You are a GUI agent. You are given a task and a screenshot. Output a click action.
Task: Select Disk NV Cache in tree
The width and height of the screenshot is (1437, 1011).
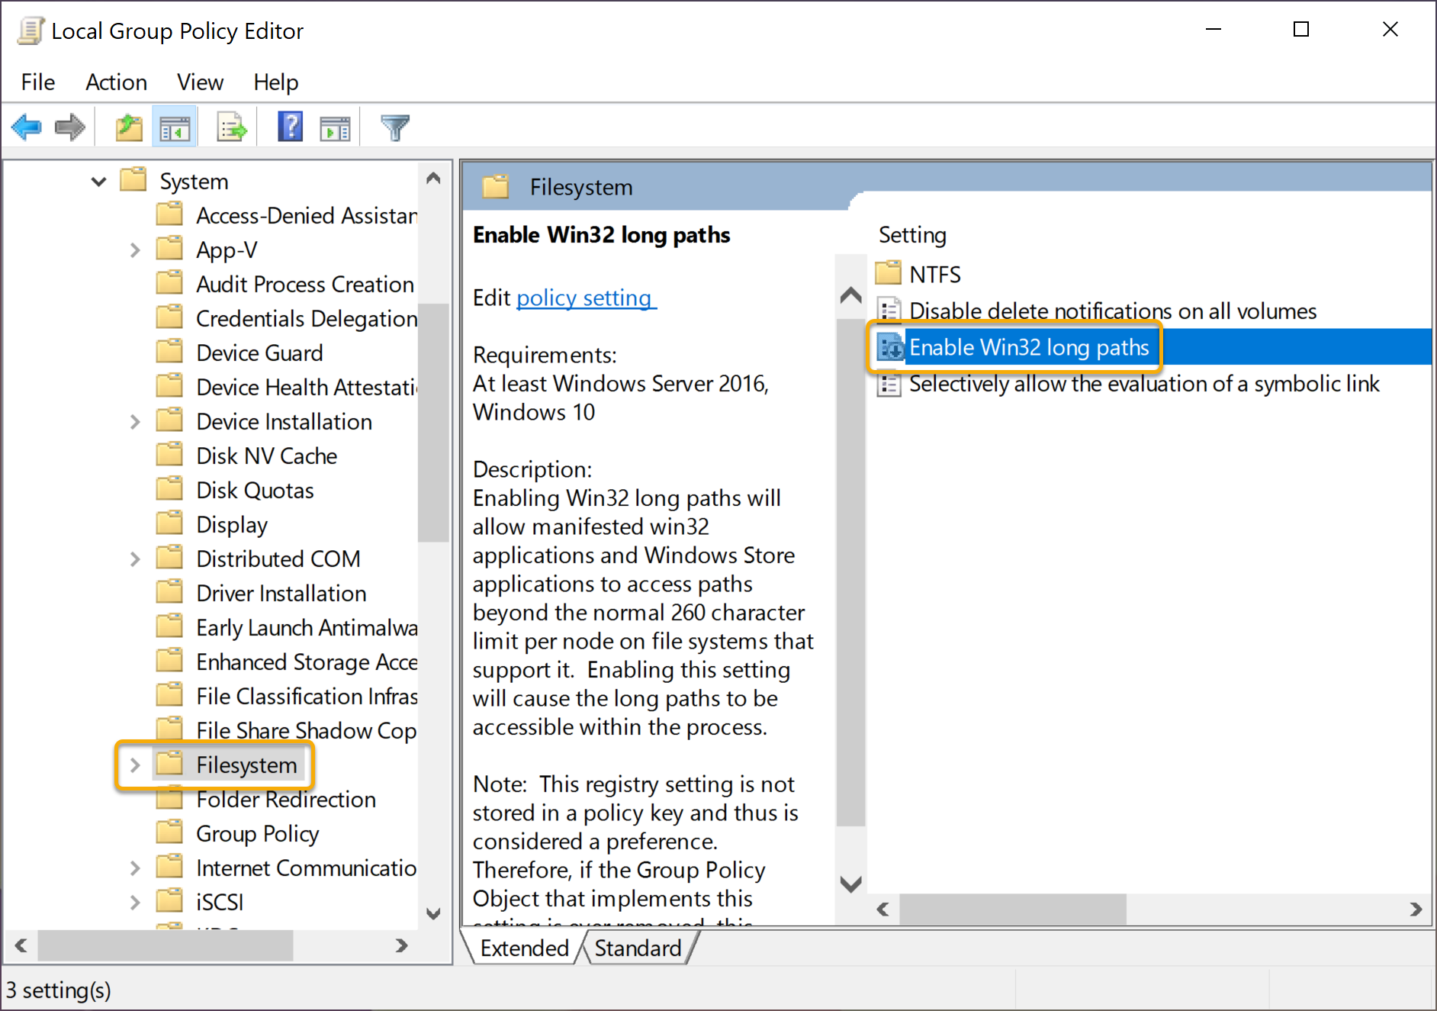point(266,456)
